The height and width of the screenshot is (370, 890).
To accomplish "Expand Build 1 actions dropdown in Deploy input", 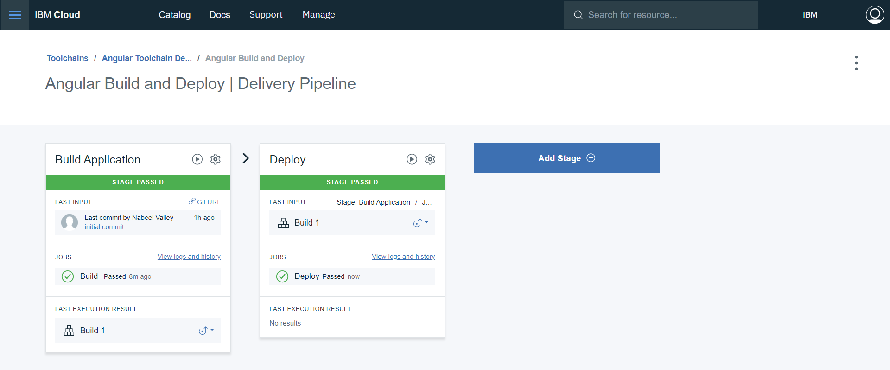I will tap(421, 223).
